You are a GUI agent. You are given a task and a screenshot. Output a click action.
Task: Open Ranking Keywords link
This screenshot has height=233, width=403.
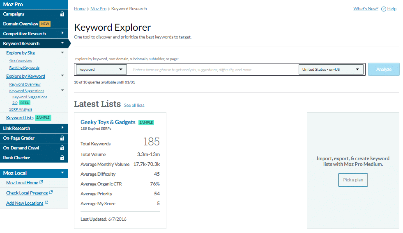point(24,68)
